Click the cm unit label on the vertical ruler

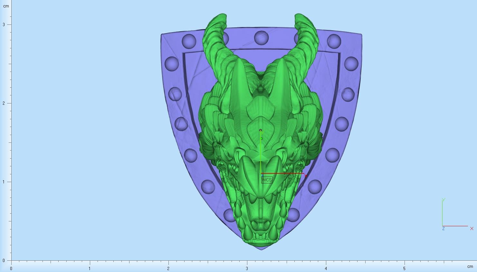tap(6, 6)
